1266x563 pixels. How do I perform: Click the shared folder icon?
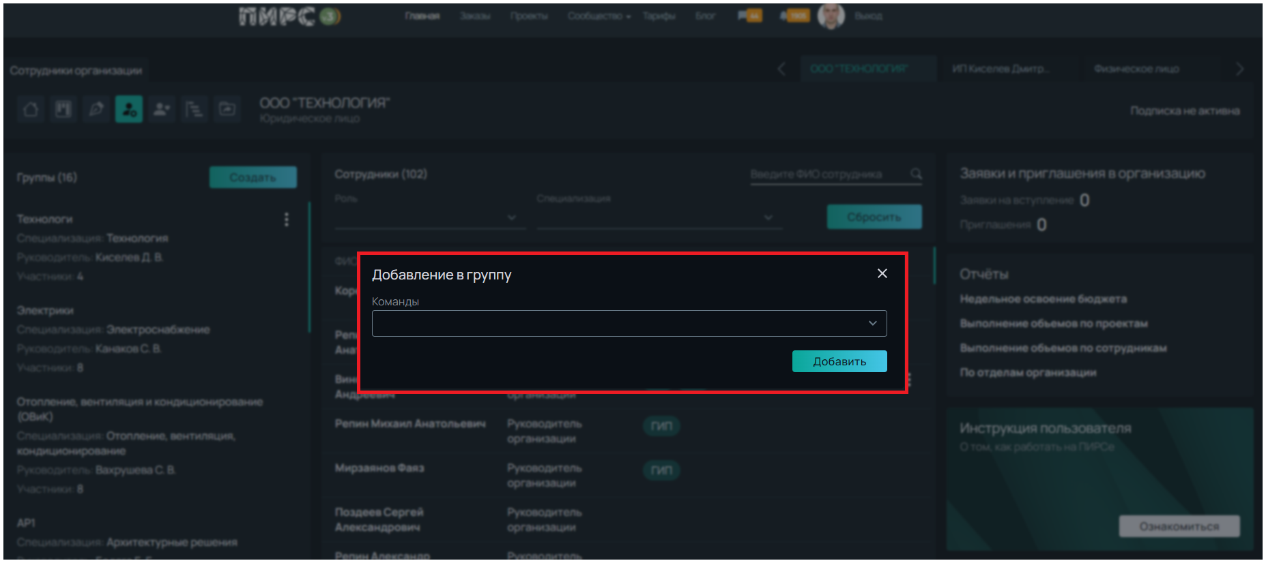(227, 109)
